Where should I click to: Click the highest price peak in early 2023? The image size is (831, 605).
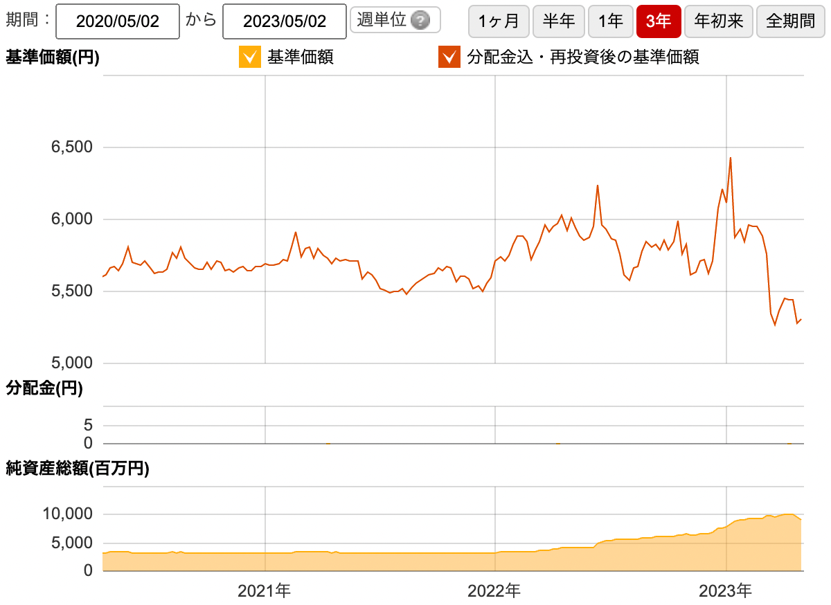[x=731, y=159]
